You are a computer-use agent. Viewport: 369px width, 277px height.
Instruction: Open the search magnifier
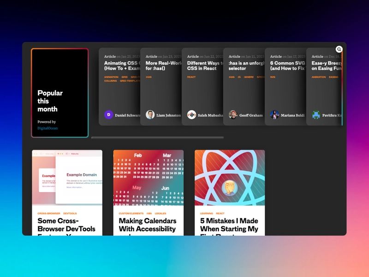click(339, 49)
